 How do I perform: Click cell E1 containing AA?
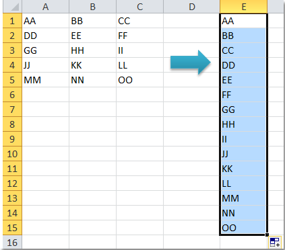coord(243,21)
